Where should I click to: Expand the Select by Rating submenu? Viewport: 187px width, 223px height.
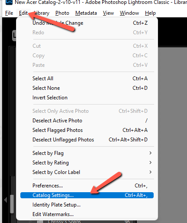coord(87,163)
